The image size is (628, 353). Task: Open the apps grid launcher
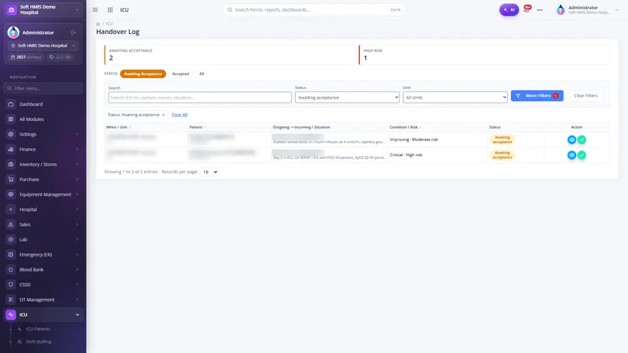click(110, 10)
